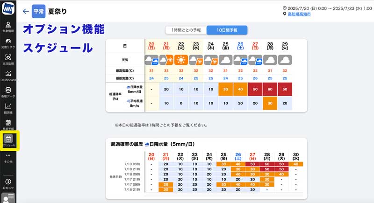This screenshot has height=203, width=374.
Task: Go to 各種データ in the sidebar
Action: (x=8, y=91)
